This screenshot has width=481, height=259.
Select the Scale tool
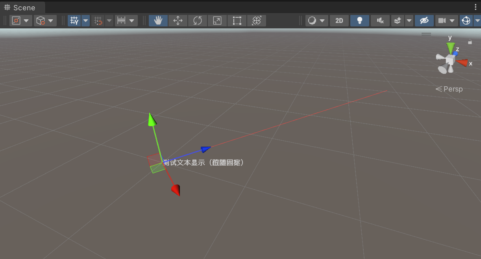(217, 20)
